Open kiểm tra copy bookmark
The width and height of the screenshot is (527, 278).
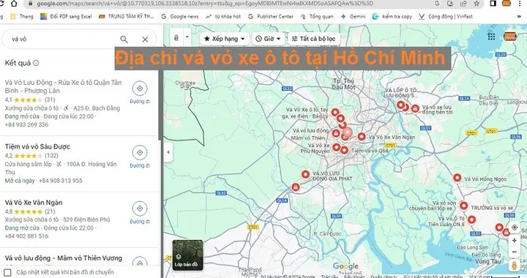pyautogui.click(x=392, y=16)
